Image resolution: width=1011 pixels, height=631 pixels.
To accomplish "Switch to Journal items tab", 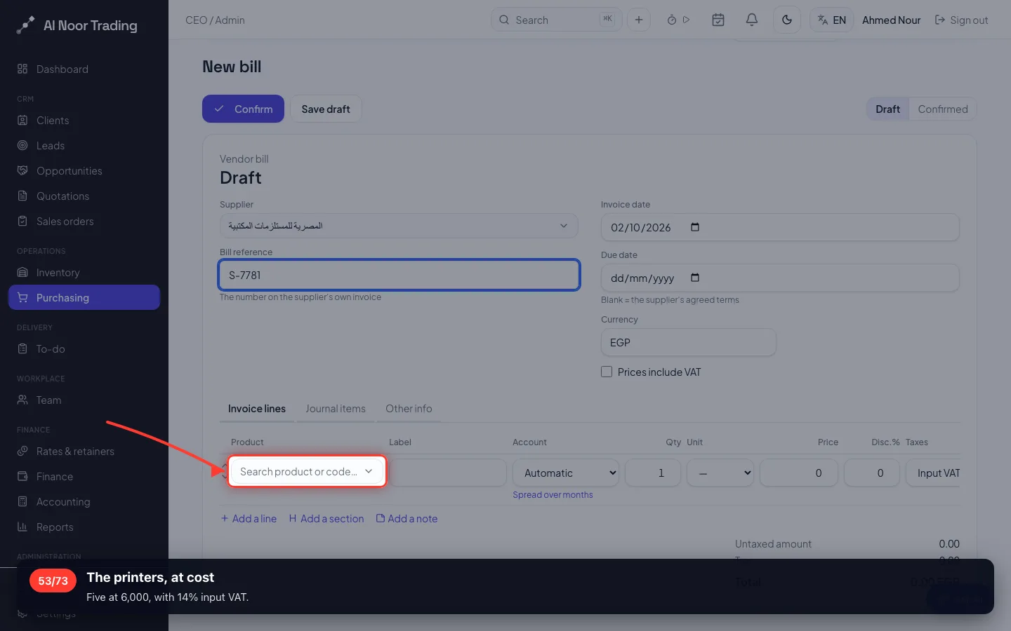I will tap(336, 409).
